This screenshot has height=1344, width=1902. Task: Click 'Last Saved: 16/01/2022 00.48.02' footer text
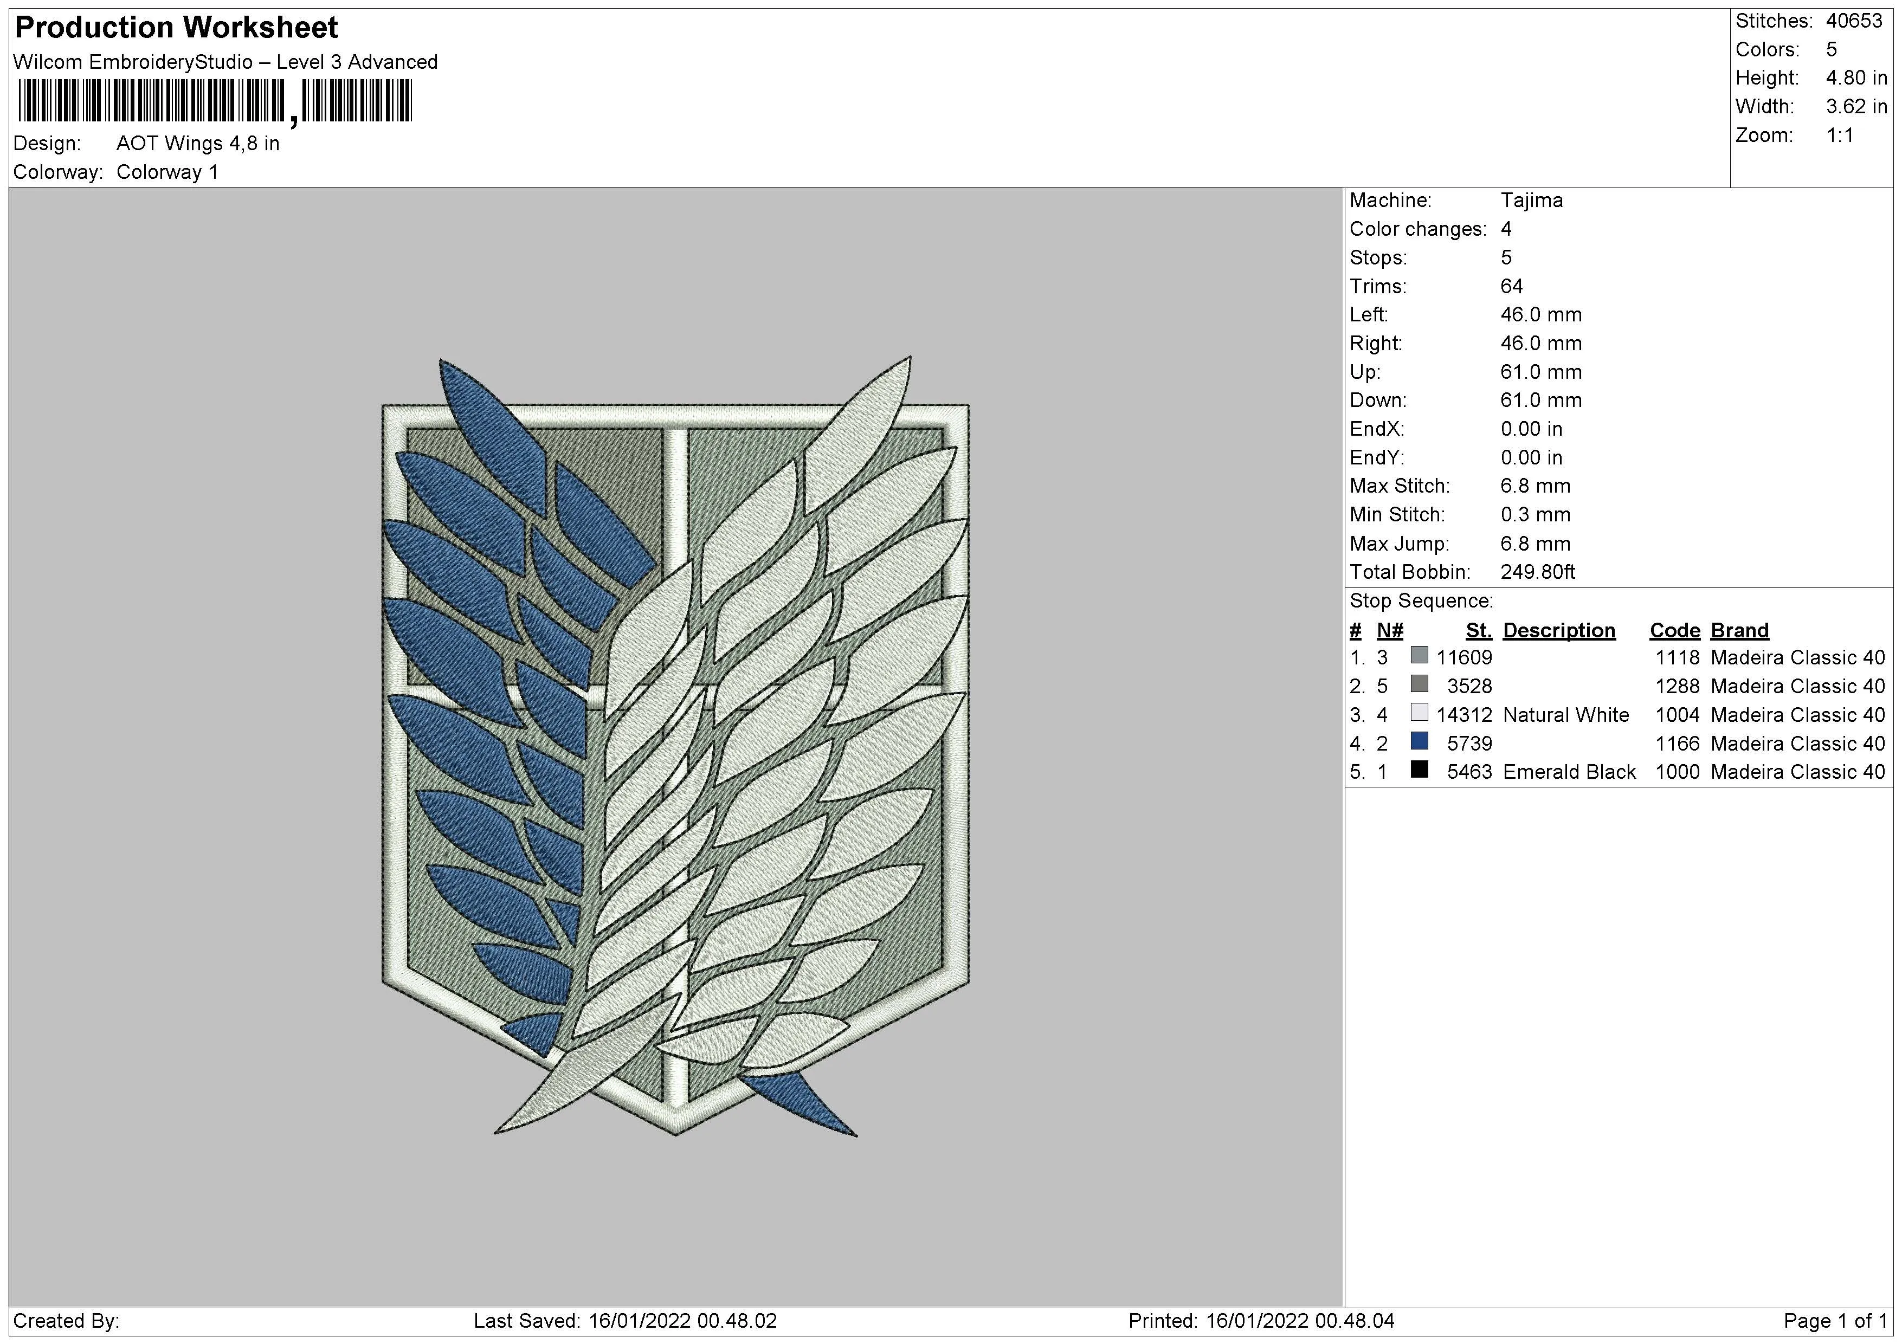tap(626, 1321)
